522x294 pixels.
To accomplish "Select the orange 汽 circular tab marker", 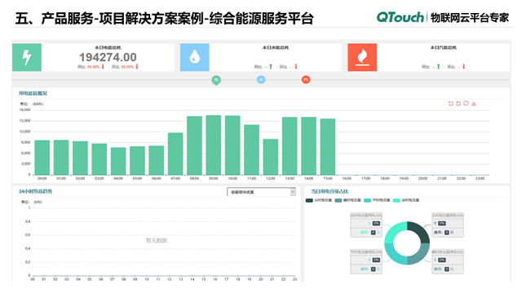I will tap(306, 80).
